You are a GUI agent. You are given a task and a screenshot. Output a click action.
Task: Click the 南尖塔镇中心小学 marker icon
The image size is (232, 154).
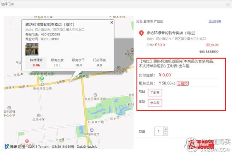click(9, 108)
